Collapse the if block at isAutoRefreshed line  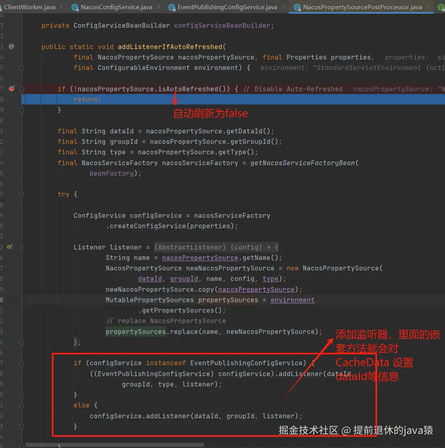coord(22,89)
